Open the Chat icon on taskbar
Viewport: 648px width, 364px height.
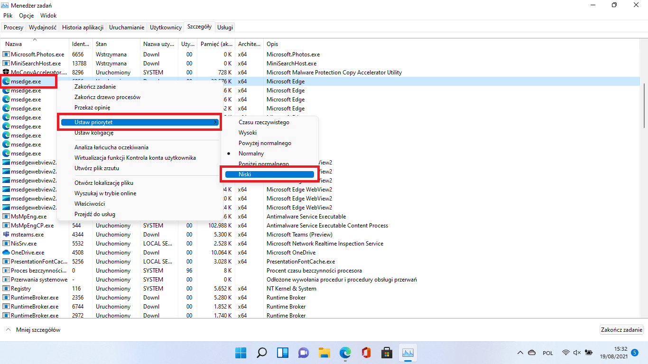(303, 353)
